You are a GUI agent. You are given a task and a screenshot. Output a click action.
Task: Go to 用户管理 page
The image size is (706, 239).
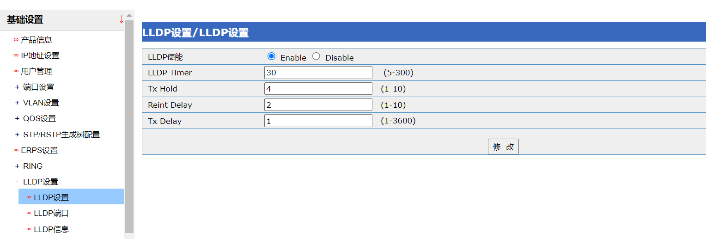click(x=36, y=71)
